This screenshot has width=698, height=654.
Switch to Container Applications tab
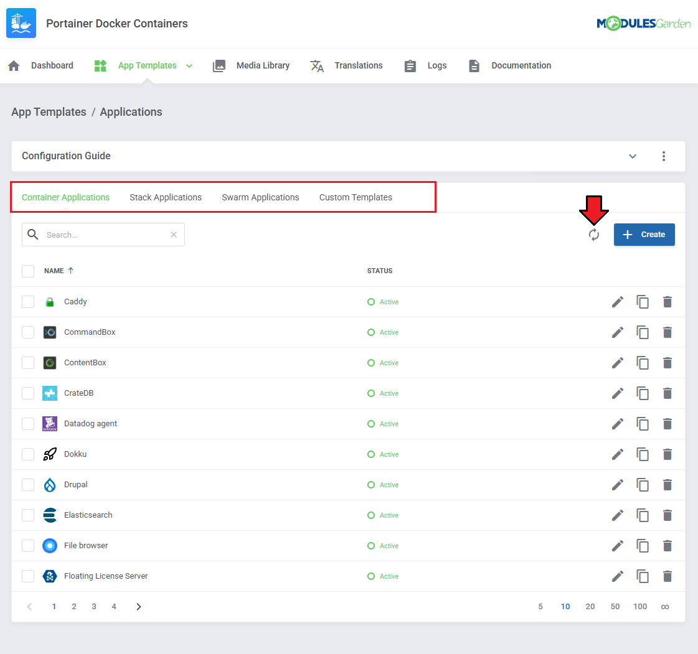[65, 197]
